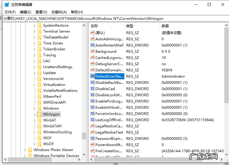Click the string icon beside DebugServerC value
This screenshot has height=165, width=229.
pos(92,64)
